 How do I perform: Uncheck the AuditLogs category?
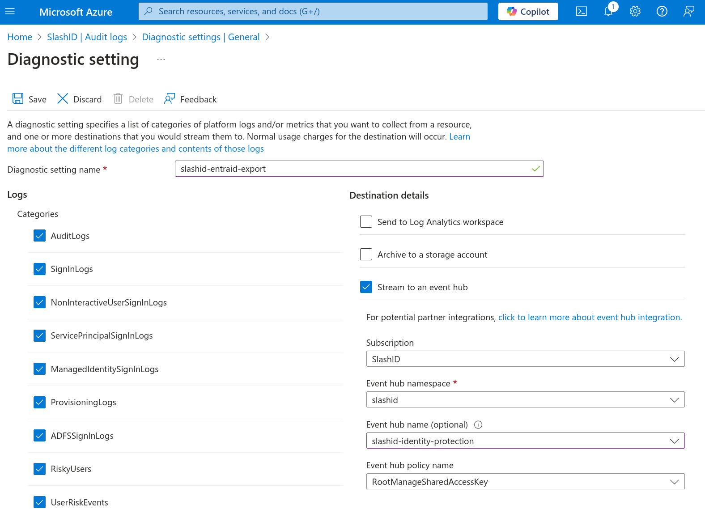click(x=39, y=236)
